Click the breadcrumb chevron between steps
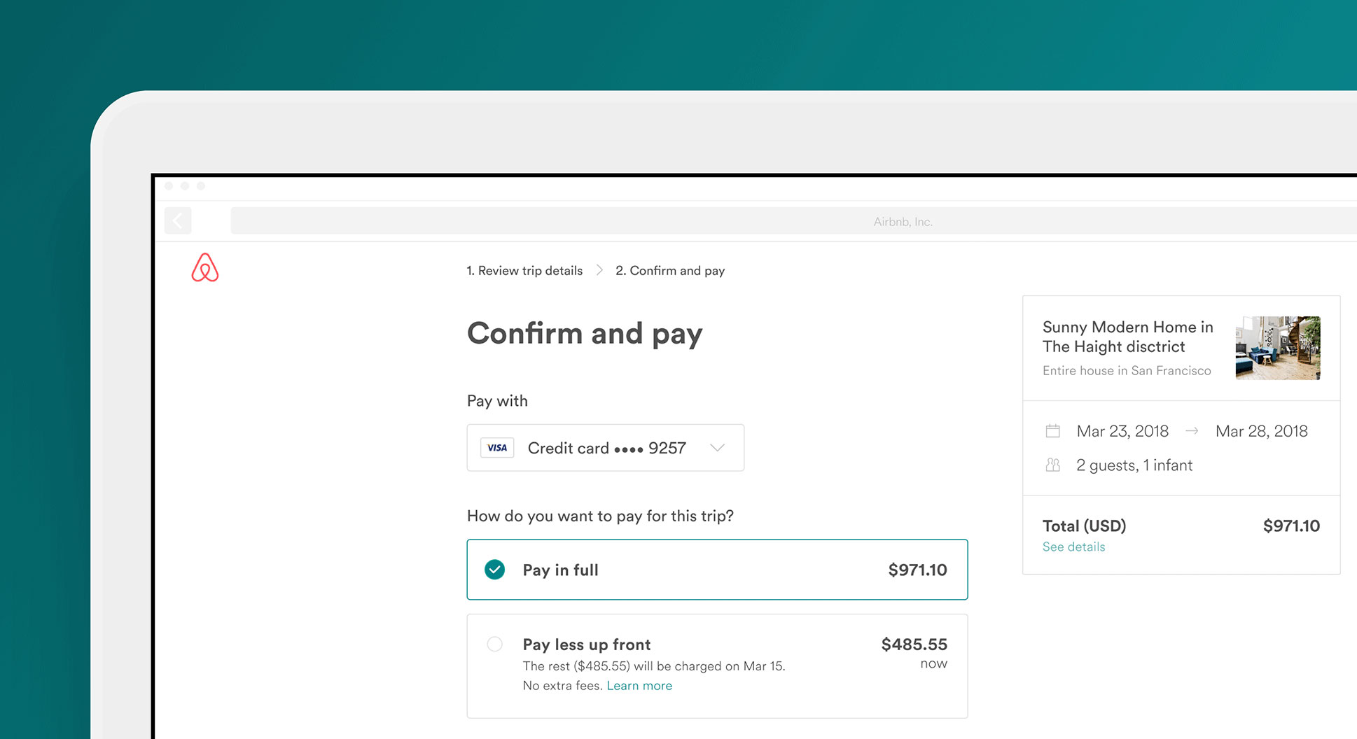The height and width of the screenshot is (739, 1357). (599, 270)
